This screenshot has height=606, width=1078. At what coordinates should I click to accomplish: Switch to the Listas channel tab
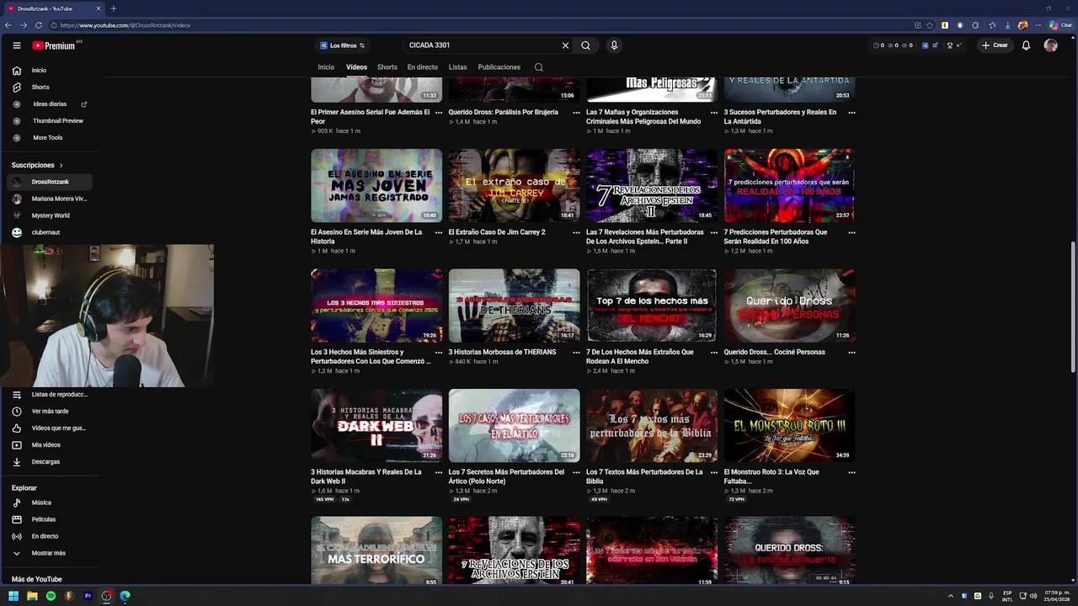coord(458,67)
